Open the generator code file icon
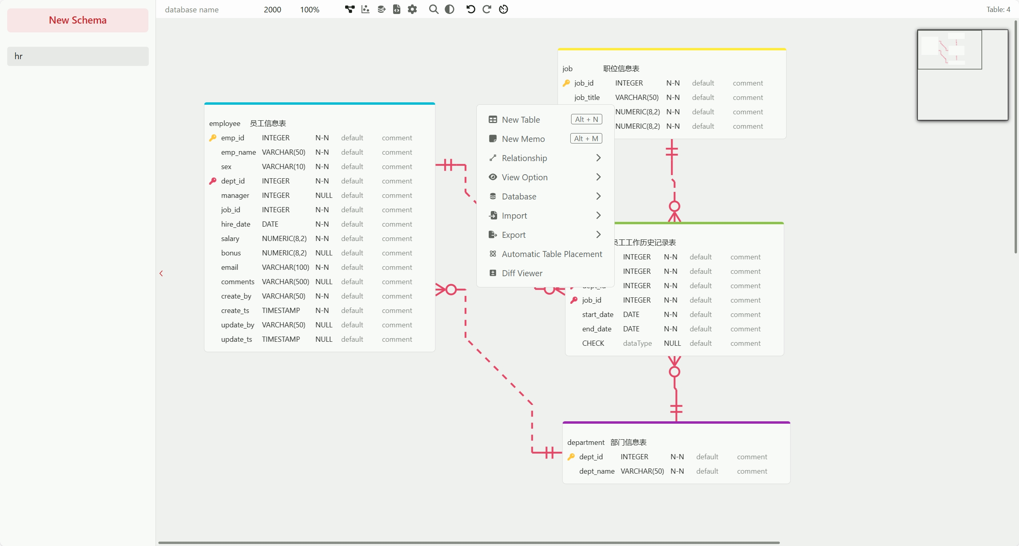The height and width of the screenshot is (546, 1019). pyautogui.click(x=396, y=9)
